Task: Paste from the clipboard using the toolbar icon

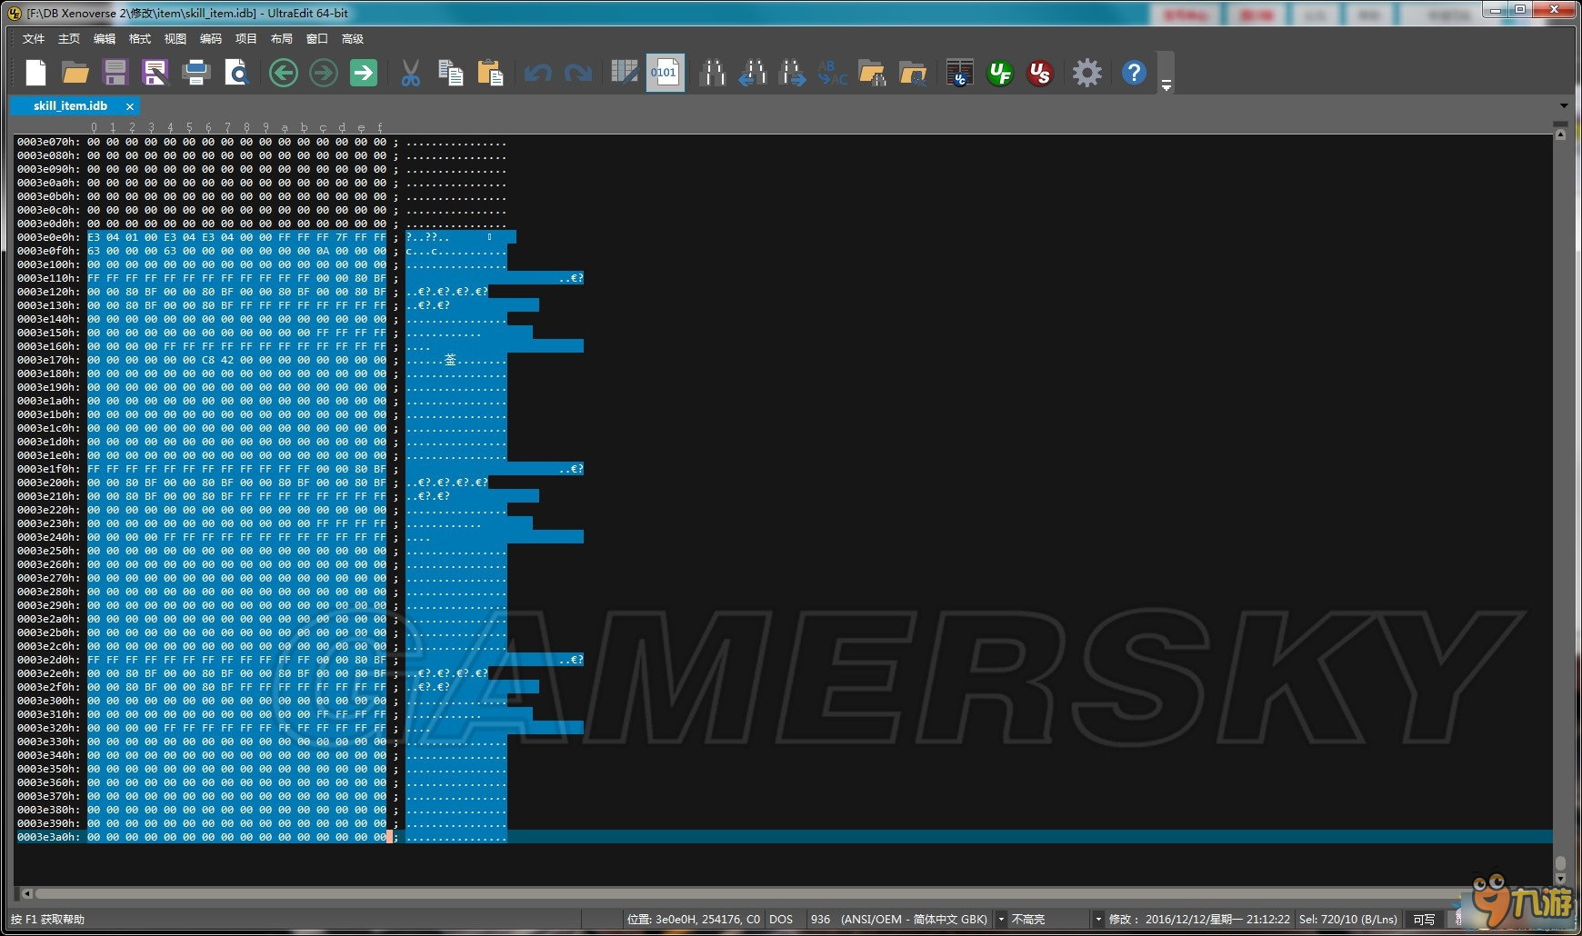Action: click(490, 73)
